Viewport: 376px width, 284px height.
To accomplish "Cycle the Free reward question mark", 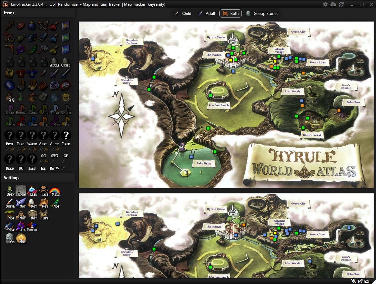I will tap(66, 135).
